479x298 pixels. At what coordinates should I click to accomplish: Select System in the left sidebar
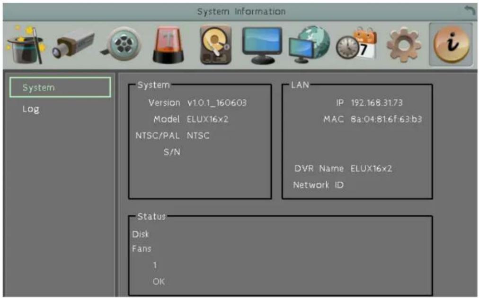[x=60, y=87]
